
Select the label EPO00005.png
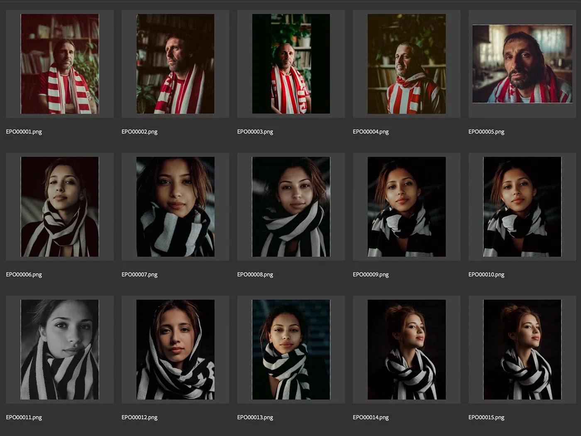coord(486,132)
